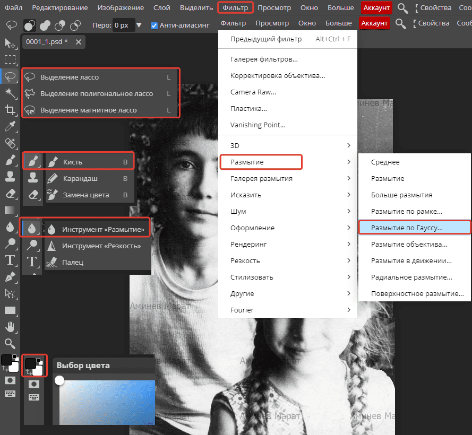The height and width of the screenshot is (435, 472).
Task: Choose Инструмент «Резкость» from the flyout
Action: 98,246
